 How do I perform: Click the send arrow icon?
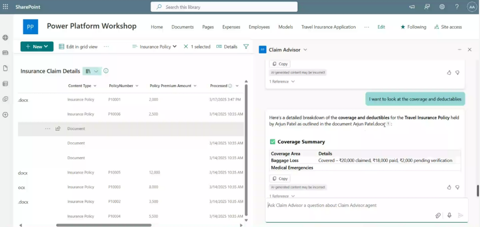pos(460,215)
